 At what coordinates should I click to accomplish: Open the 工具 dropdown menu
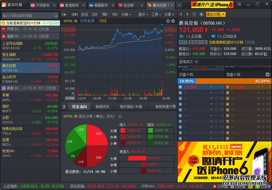(x=155, y=14)
